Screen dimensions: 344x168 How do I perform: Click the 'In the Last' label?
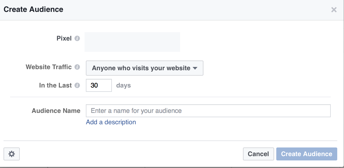tap(55, 85)
